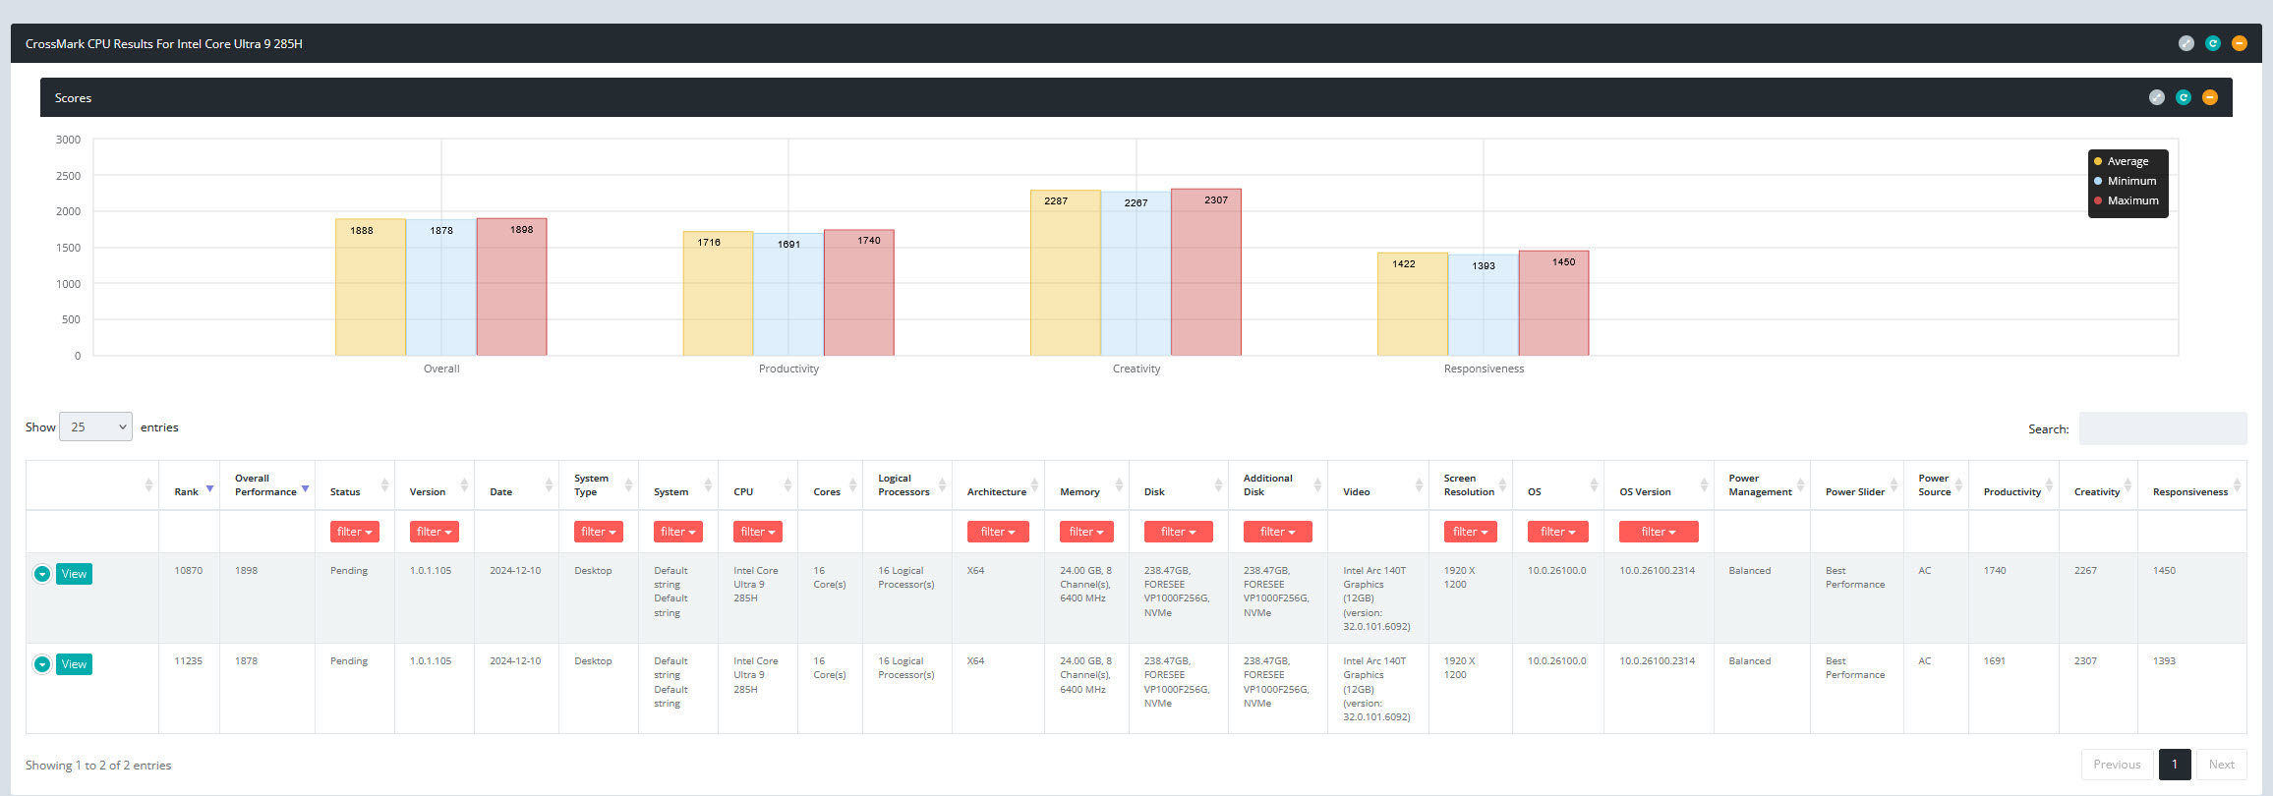
Task: Refresh the Scores chart panel
Action: (x=2183, y=97)
